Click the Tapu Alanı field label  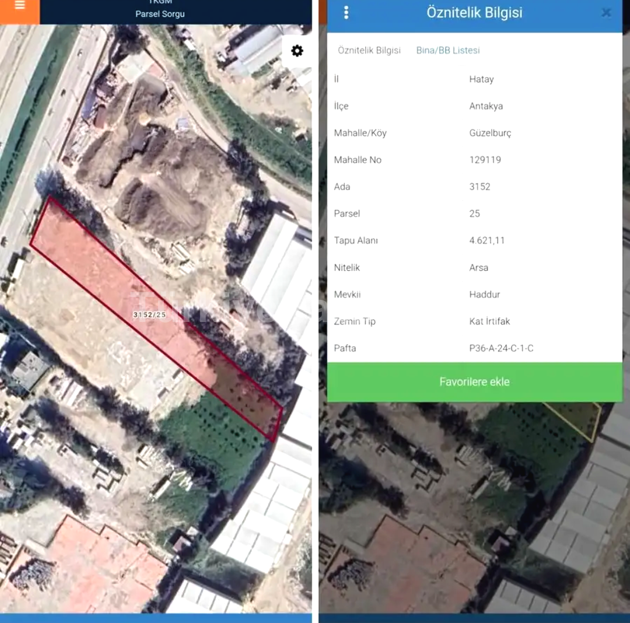point(356,240)
